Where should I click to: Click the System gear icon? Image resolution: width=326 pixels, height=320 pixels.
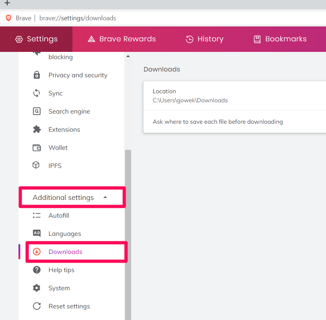(37, 288)
